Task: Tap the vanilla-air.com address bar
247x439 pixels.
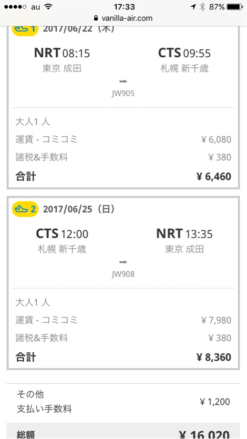Action: (x=123, y=18)
